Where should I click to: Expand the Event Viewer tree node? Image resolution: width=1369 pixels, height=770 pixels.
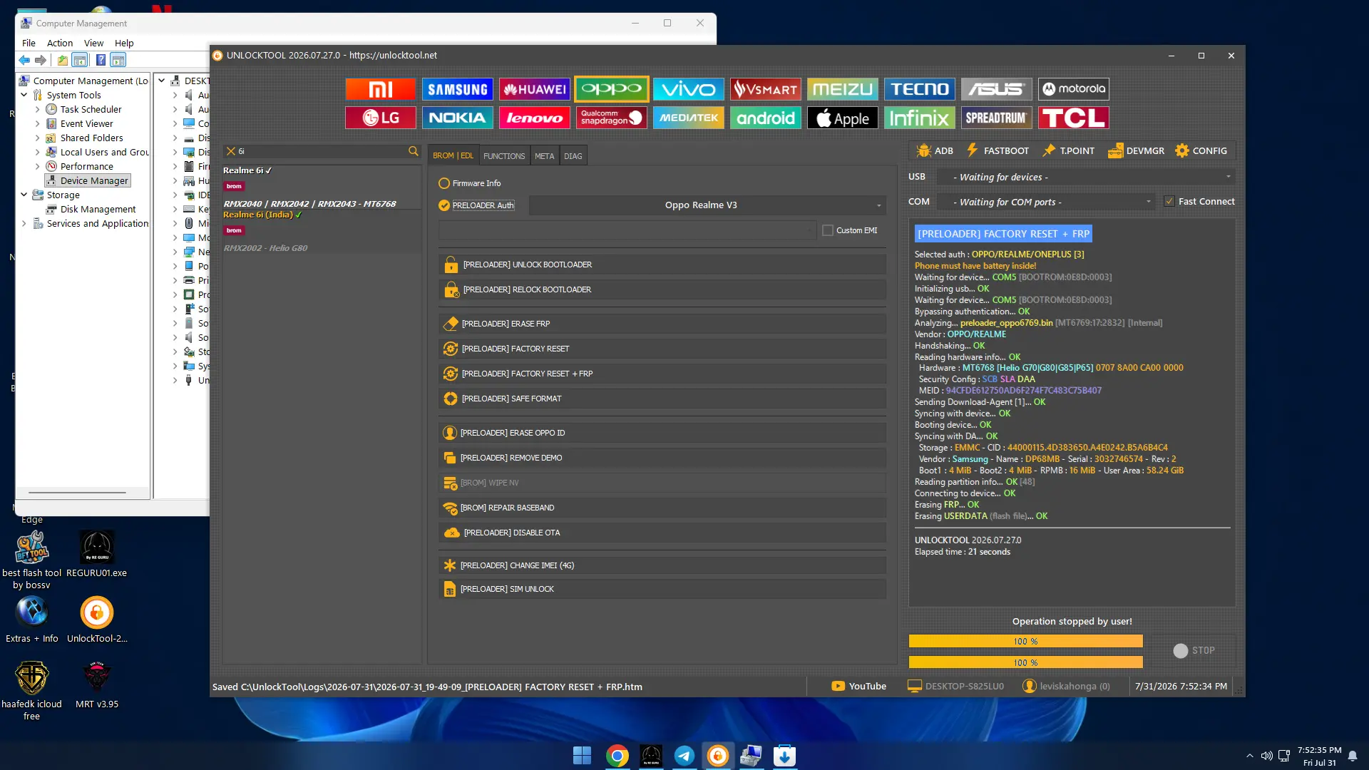tap(37, 123)
